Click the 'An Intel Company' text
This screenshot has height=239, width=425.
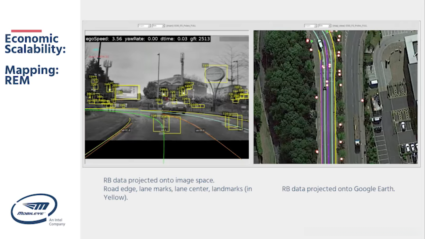pyautogui.click(x=57, y=222)
